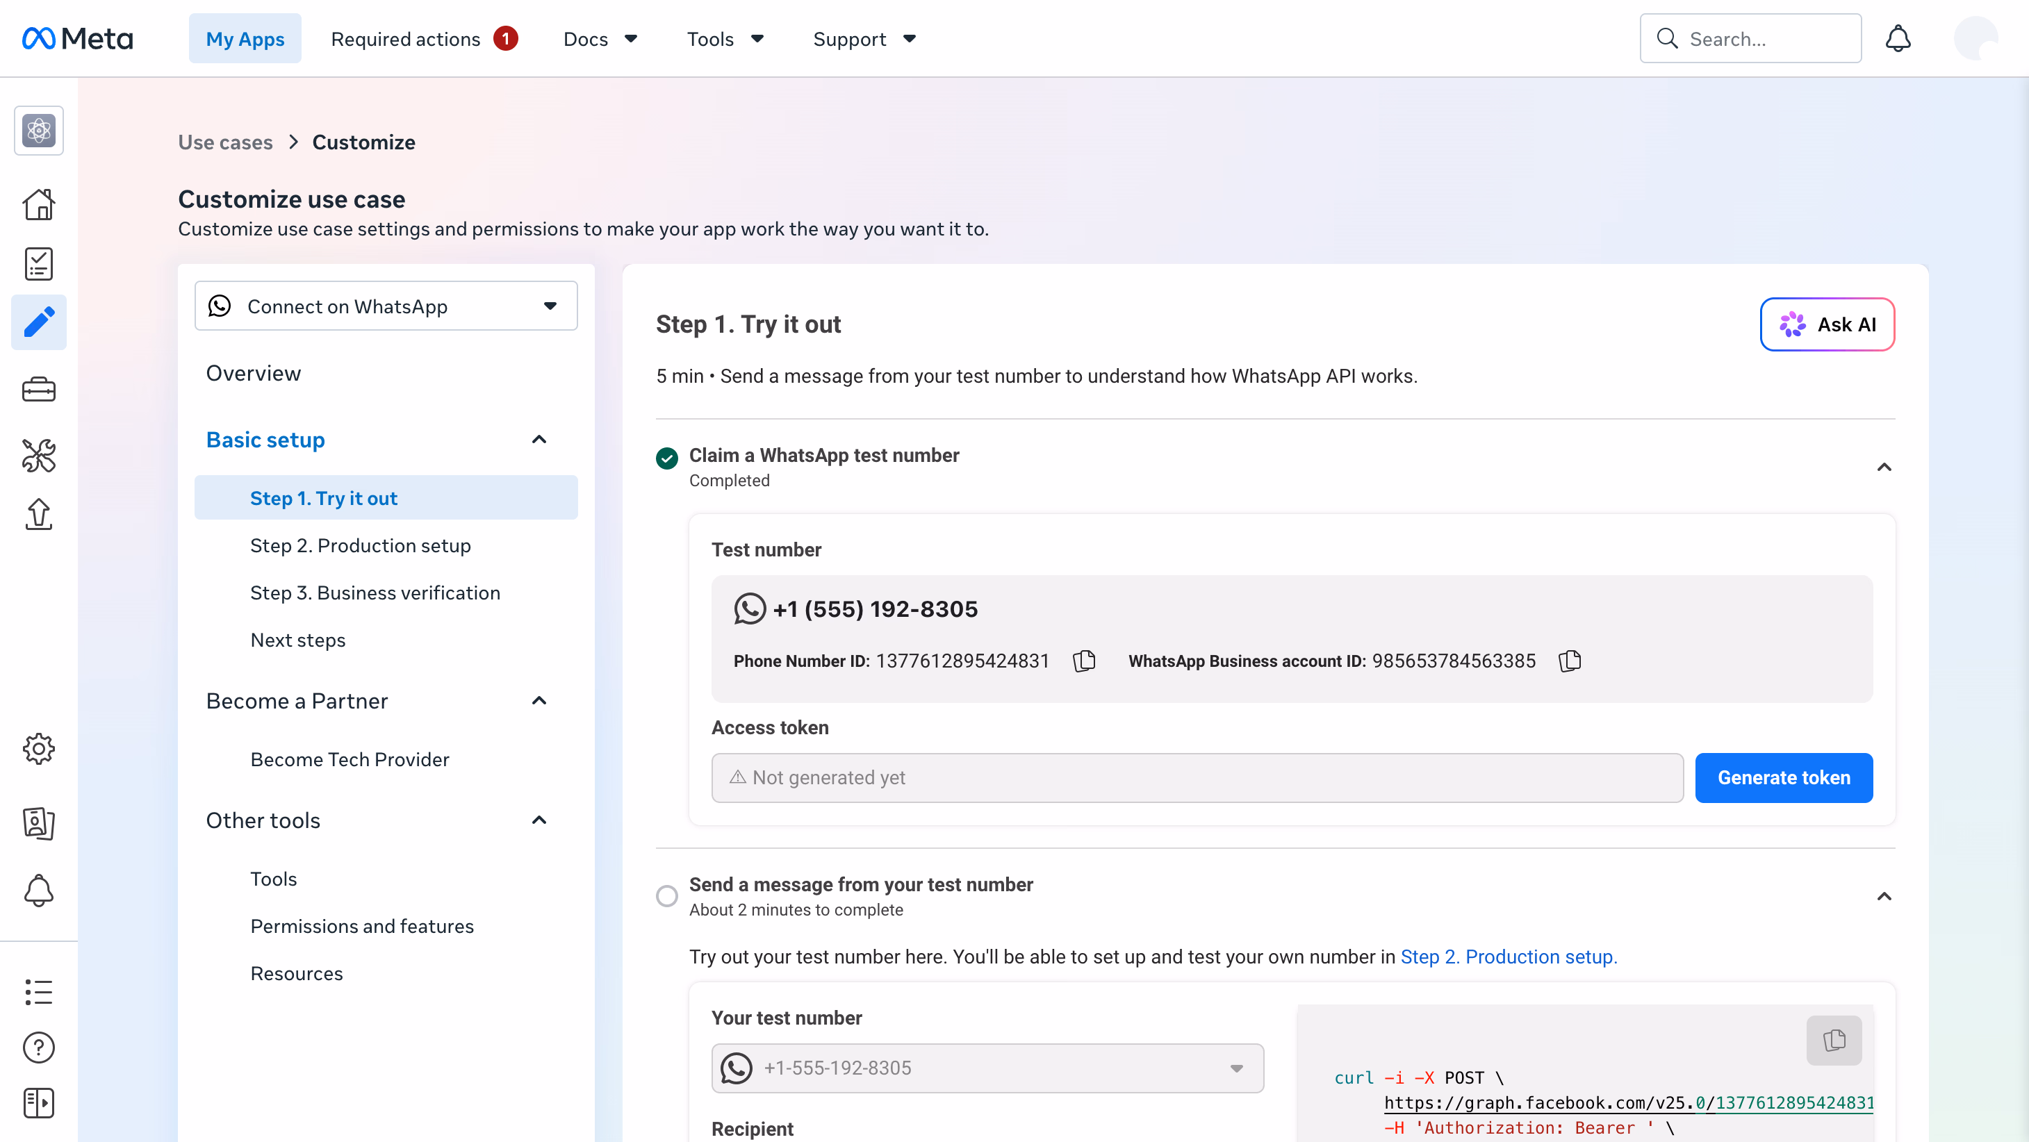Open the wrench and screwdriver tools icon

[39, 455]
